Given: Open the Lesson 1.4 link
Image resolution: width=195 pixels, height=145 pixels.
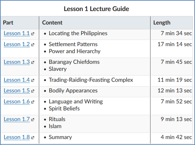Looking at the screenshot, I should point(16,80).
